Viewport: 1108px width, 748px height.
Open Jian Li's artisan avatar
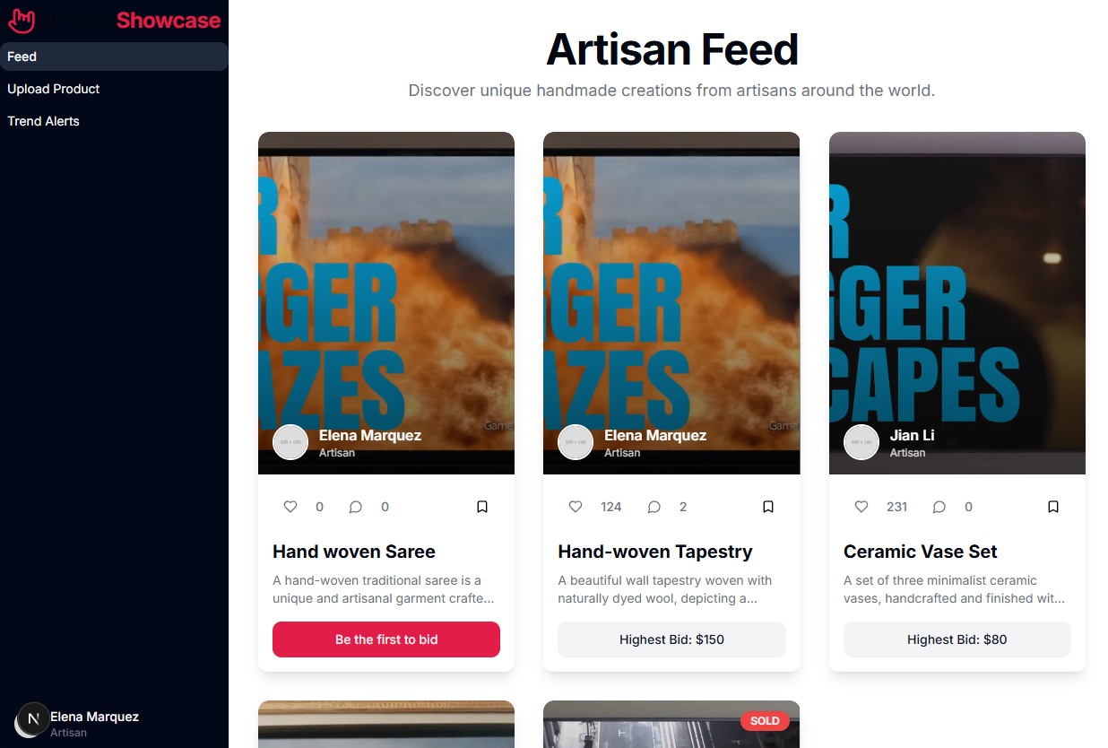click(861, 442)
